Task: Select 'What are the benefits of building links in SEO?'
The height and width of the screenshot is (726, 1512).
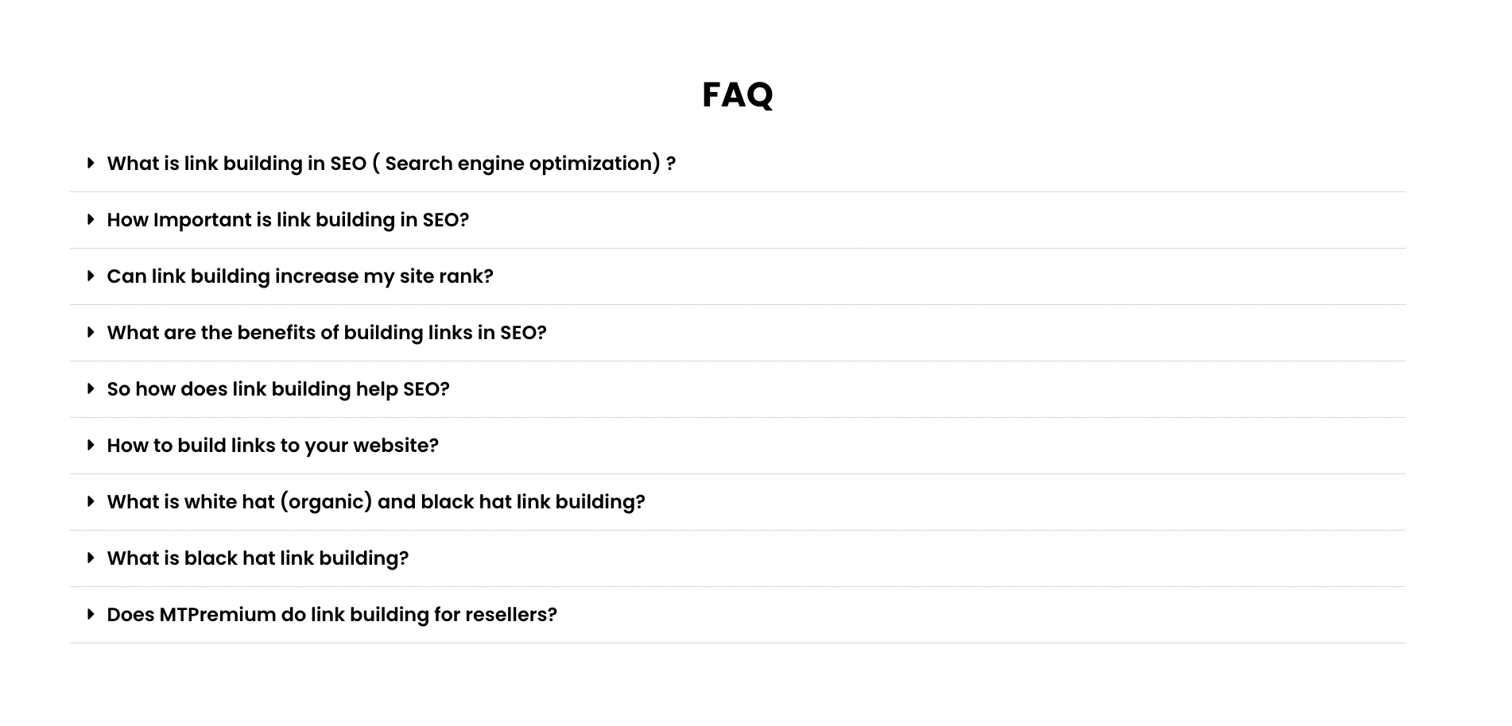Action: coord(327,333)
